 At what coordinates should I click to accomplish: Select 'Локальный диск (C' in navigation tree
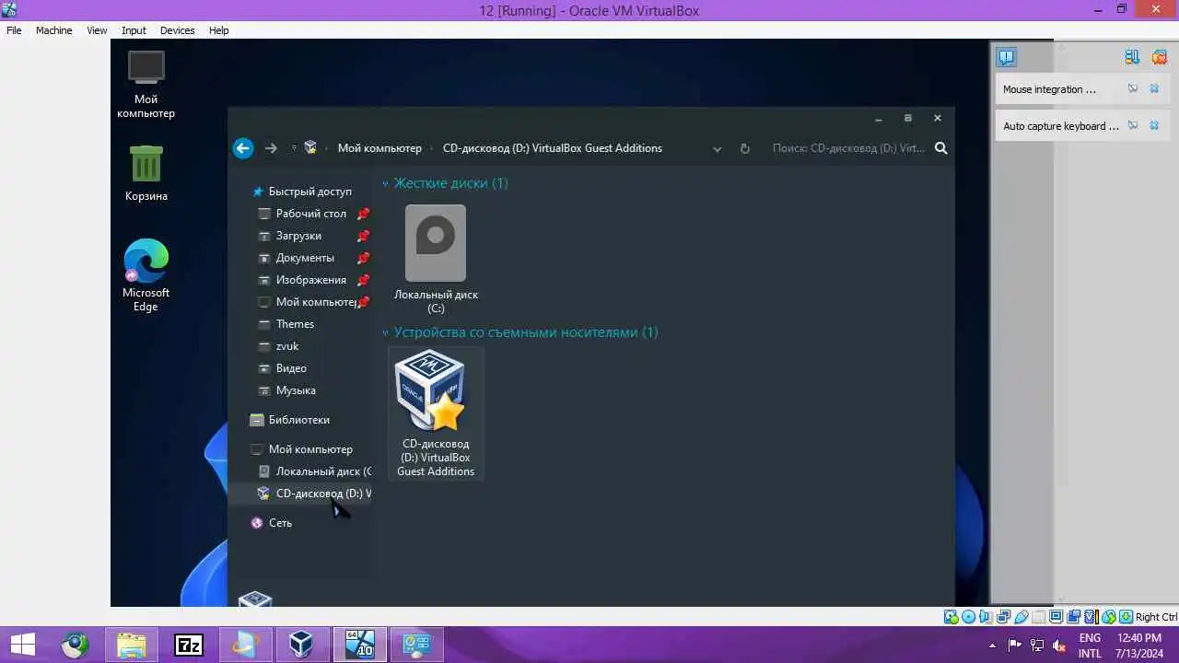click(x=323, y=471)
